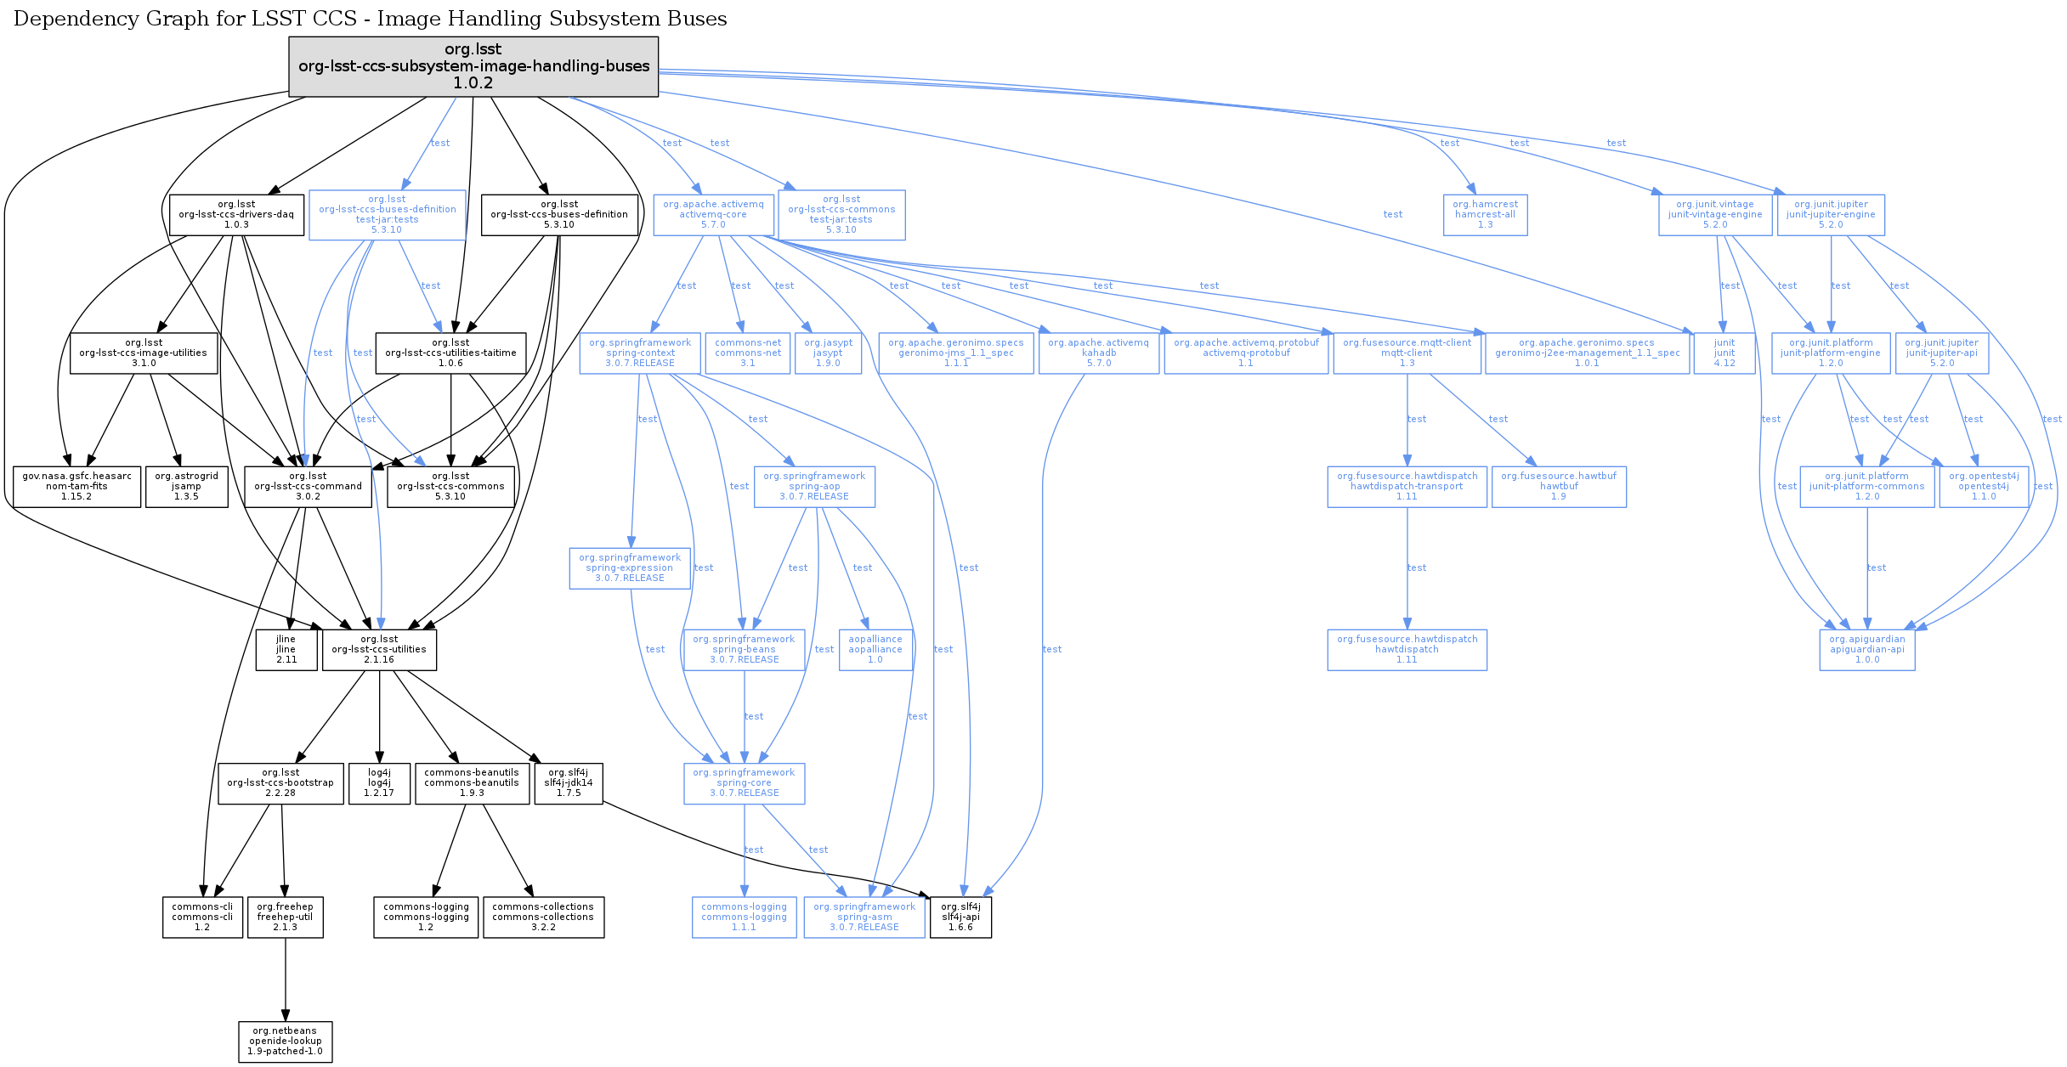Select the slf4j-api 1.6.6 node

960,917
